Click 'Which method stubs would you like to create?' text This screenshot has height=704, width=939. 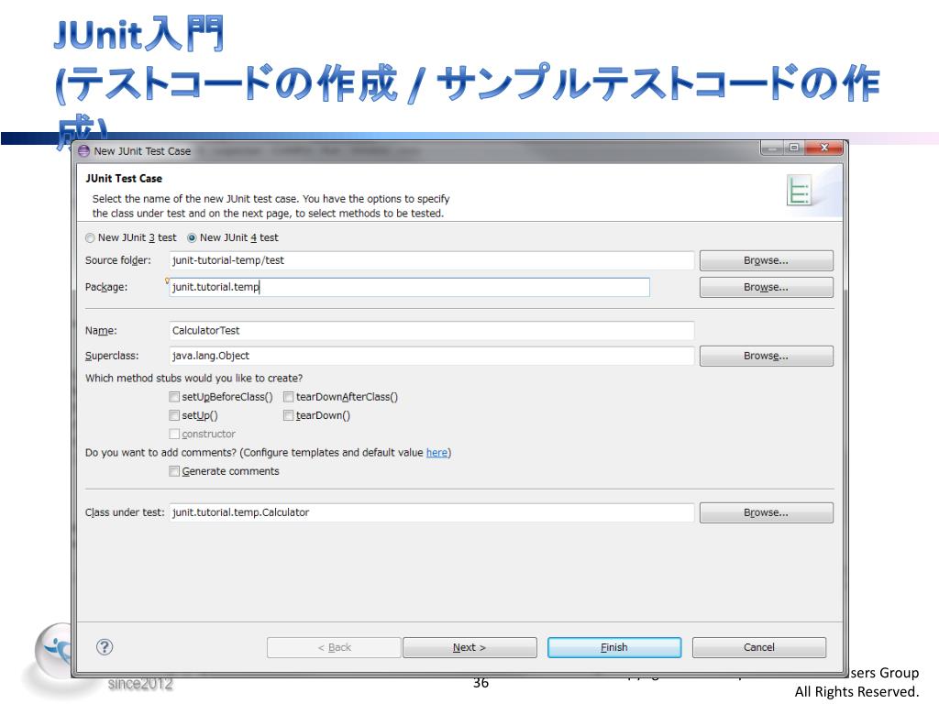tap(194, 379)
